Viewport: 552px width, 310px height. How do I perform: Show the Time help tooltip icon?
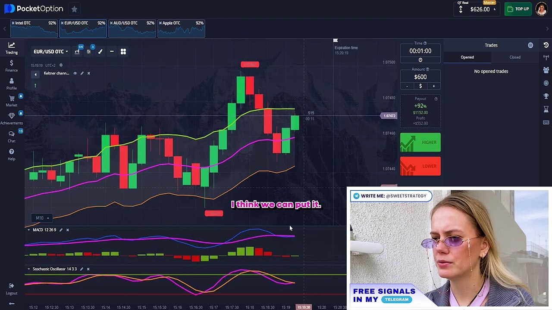pos(425,43)
